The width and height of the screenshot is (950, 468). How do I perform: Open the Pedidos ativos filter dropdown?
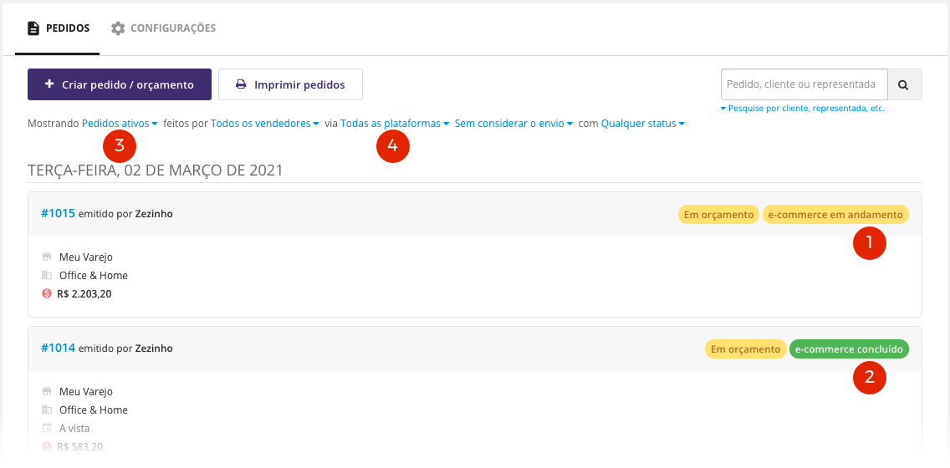click(120, 124)
